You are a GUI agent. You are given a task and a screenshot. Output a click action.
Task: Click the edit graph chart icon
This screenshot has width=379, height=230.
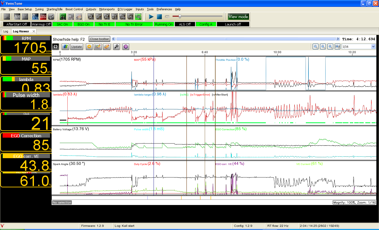click(x=98, y=47)
